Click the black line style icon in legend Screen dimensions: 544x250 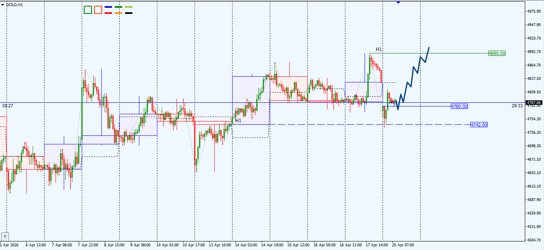click(129, 13)
